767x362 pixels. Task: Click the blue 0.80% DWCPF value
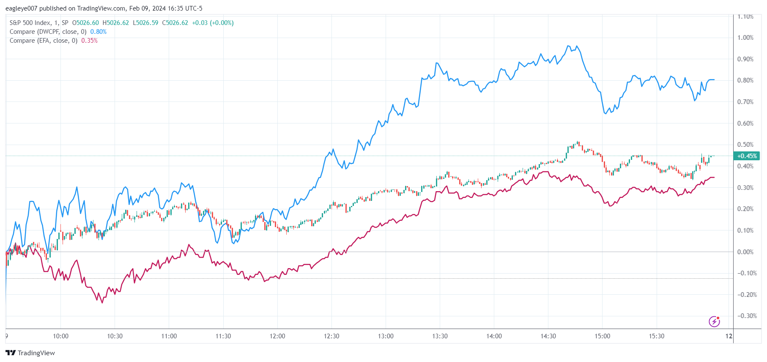coord(99,32)
